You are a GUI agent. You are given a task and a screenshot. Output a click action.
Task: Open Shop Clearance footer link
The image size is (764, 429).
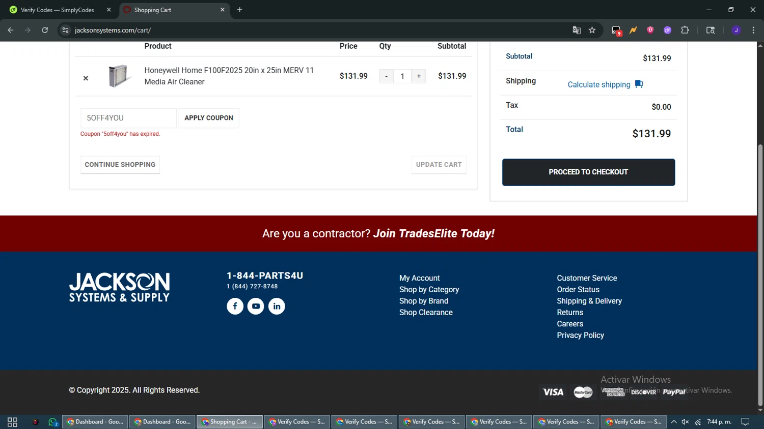(426, 313)
